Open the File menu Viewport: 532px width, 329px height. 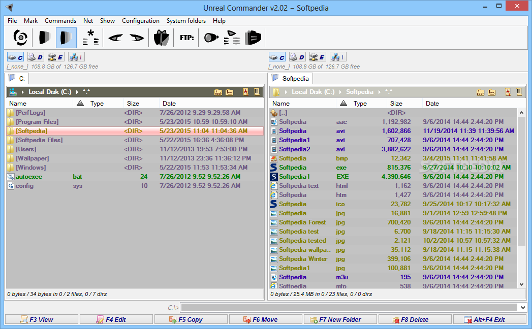[12, 21]
